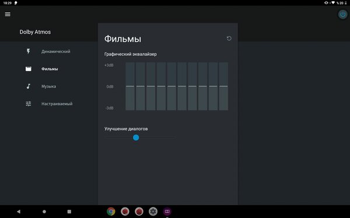The height and width of the screenshot is (218, 350).
Task: Click the +3dB scale label
Action: [109, 65]
